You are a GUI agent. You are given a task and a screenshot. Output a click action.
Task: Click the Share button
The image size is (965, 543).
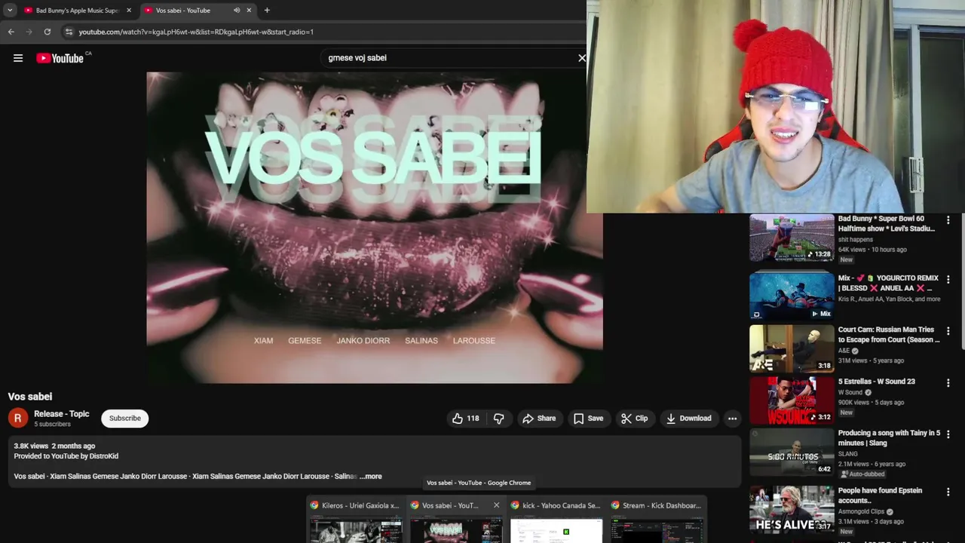(x=539, y=419)
